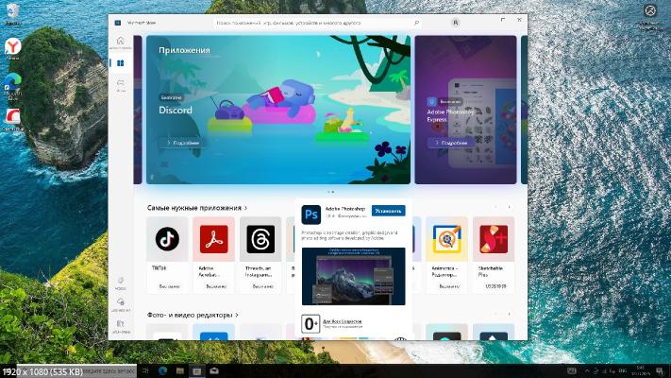Open Mail app from taskbar
The image size is (671, 378).
(214, 370)
